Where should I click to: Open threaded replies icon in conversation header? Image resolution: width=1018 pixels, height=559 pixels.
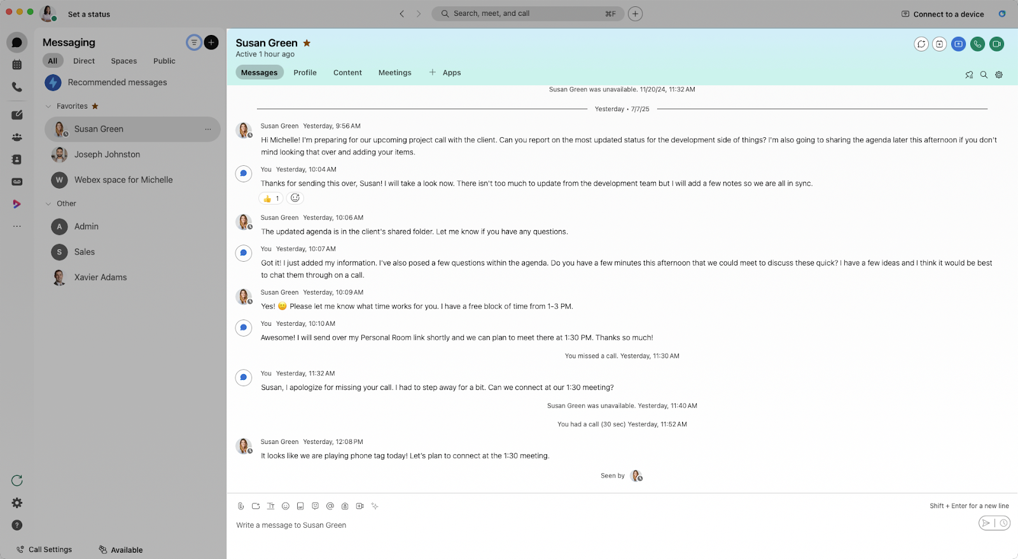921,44
